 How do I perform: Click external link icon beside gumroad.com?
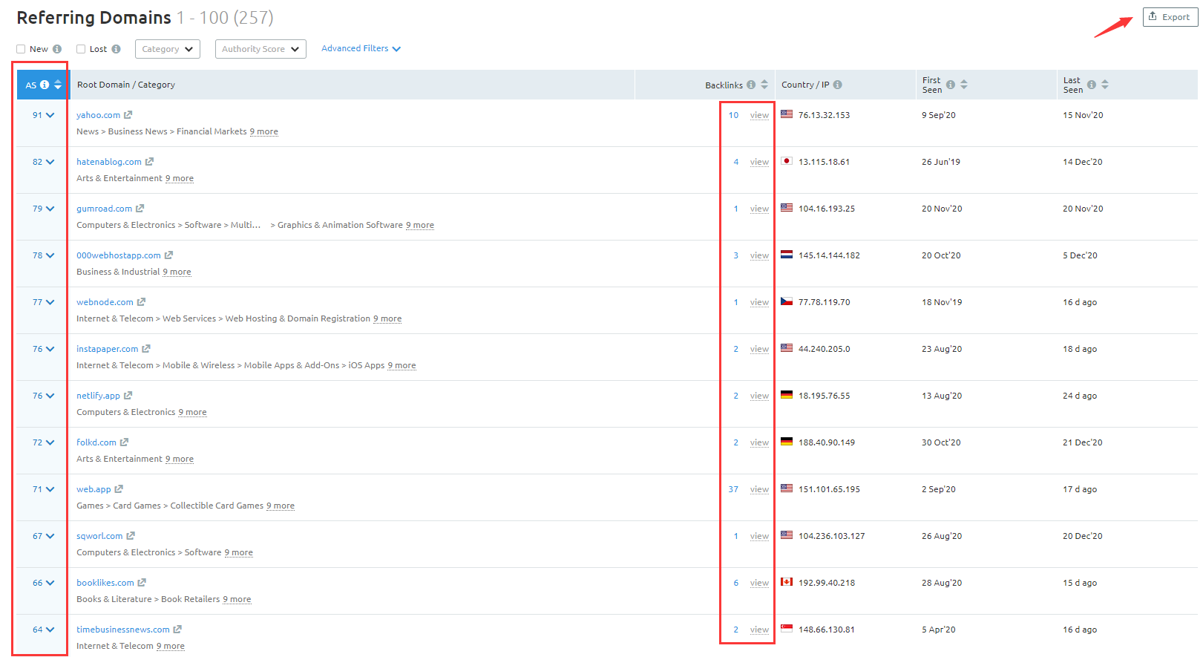pos(140,209)
